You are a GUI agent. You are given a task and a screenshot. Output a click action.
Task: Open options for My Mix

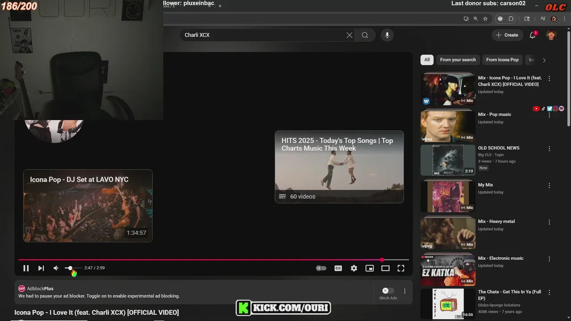pyautogui.click(x=549, y=185)
